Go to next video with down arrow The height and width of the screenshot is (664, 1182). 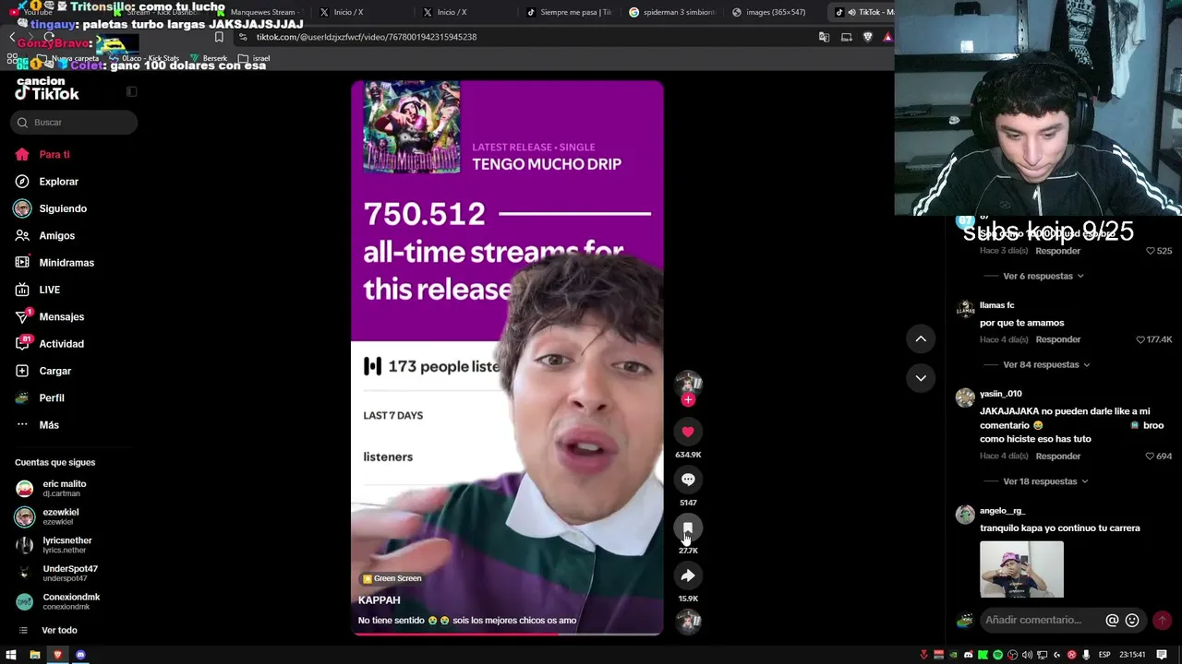point(921,377)
